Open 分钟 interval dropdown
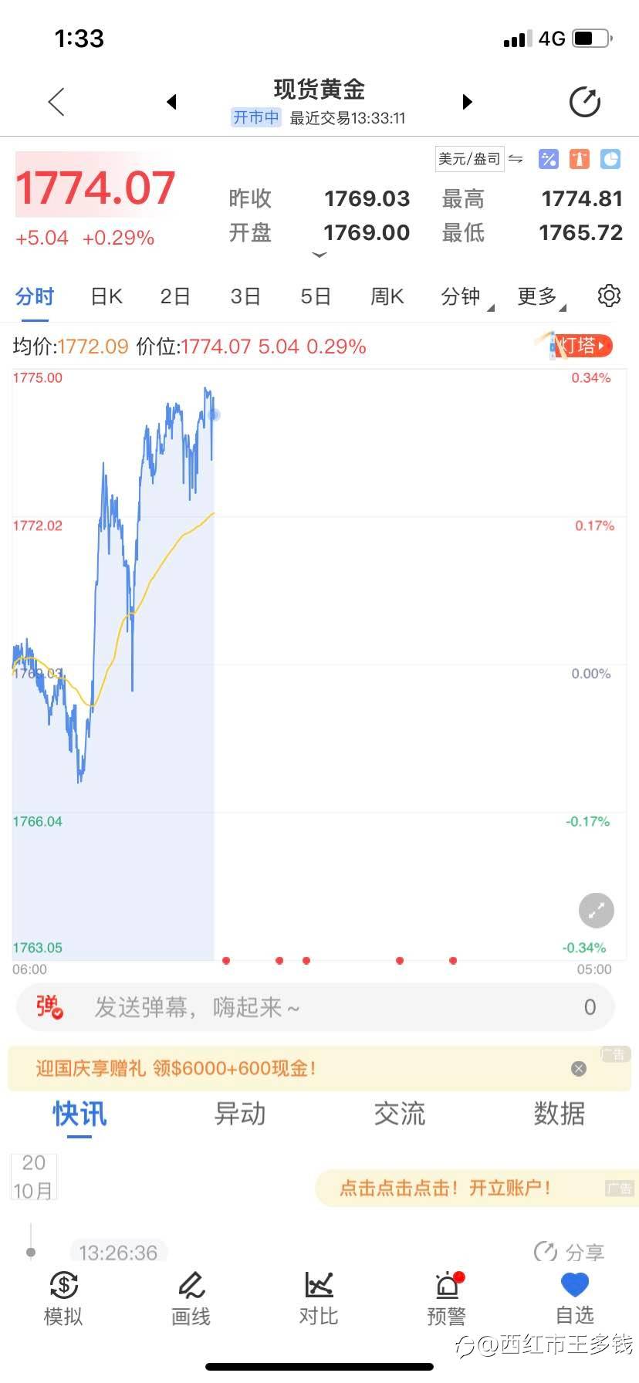The image size is (639, 1383). (x=467, y=297)
